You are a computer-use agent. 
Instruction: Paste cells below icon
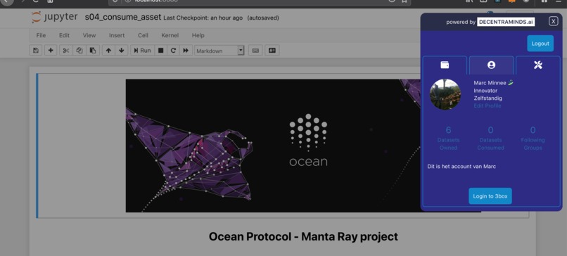(93, 50)
